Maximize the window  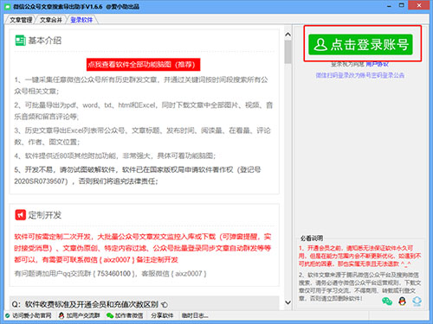click(x=402, y=5)
